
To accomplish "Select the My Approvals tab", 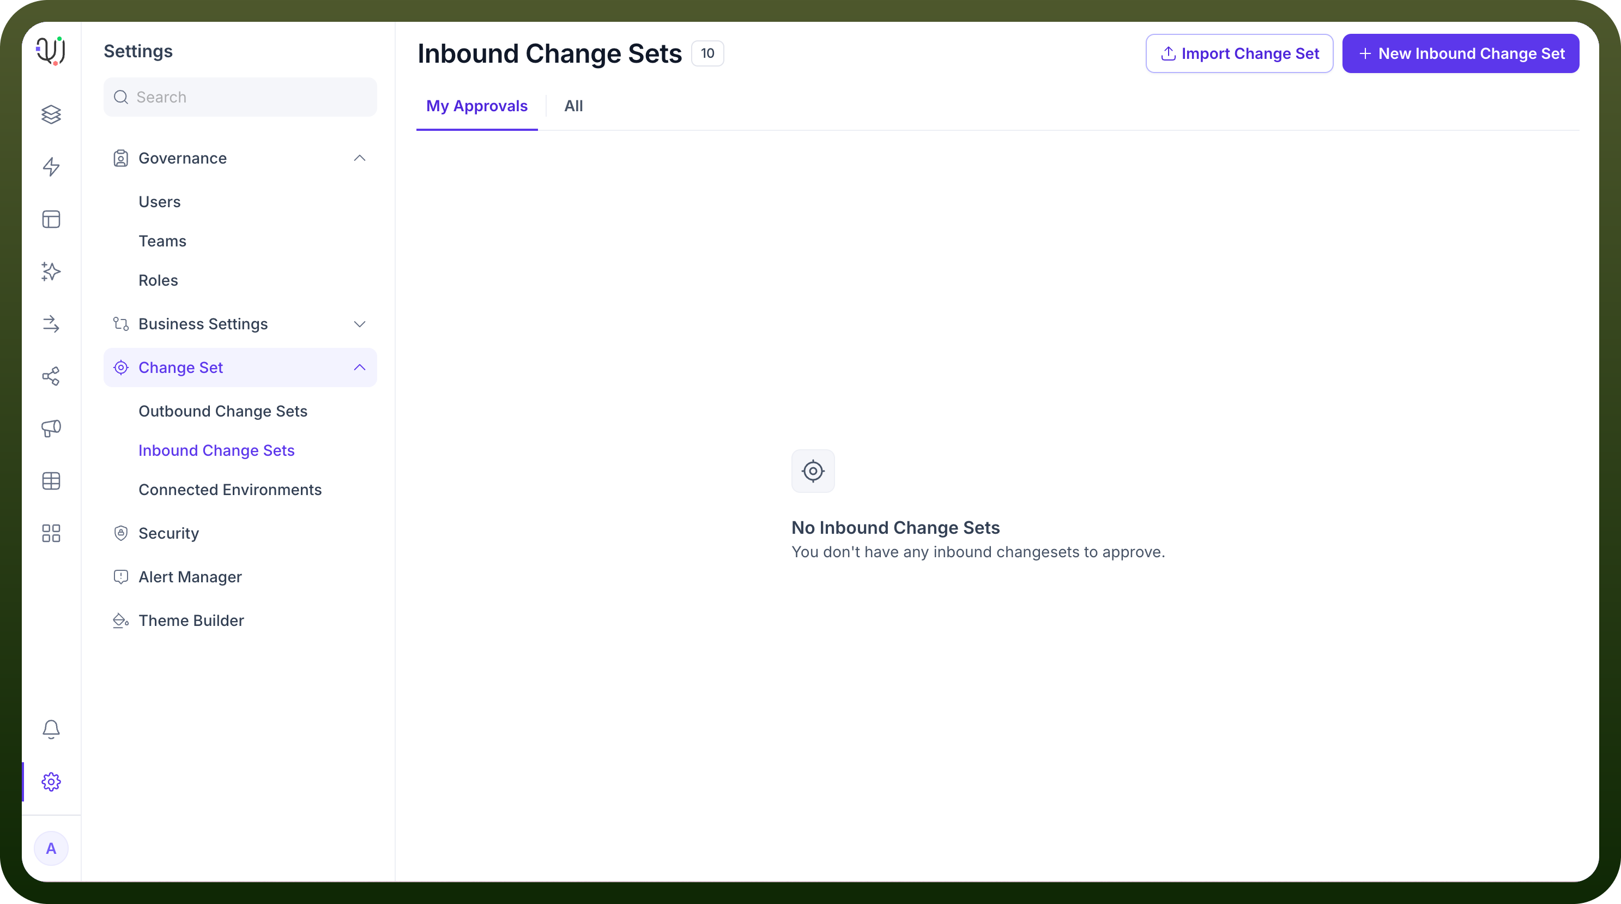I will tap(476, 106).
